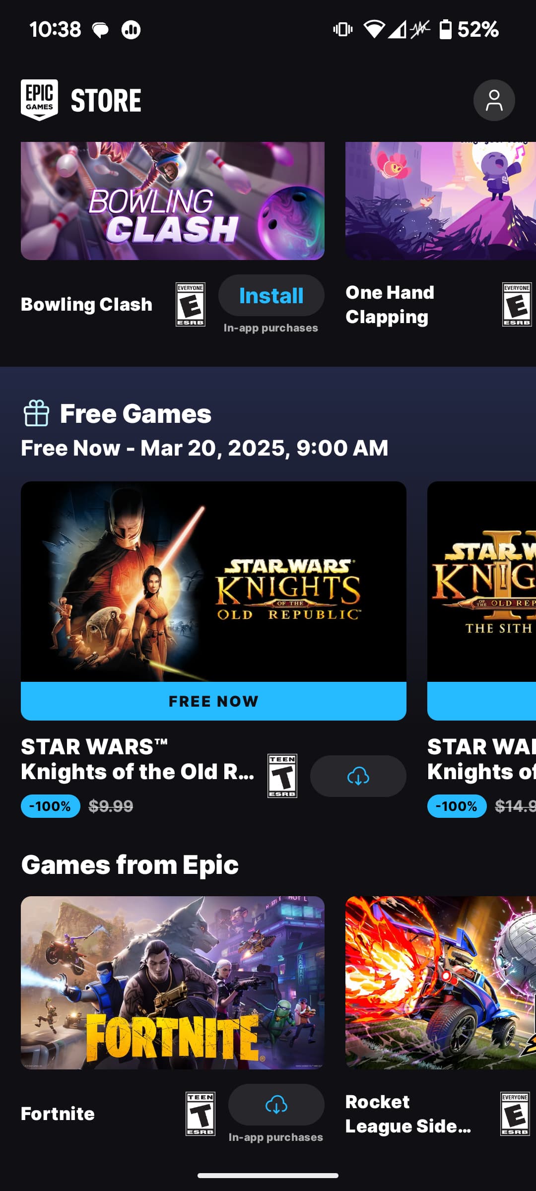Download Knights of the Old Republic via cloud icon

(x=358, y=776)
